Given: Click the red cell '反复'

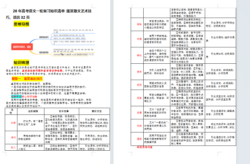Looking at the screenshot, I should [x=139, y=98].
